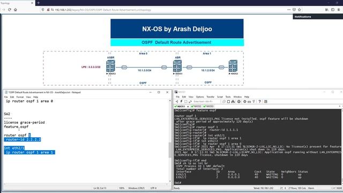Click the filter funnel toolbar icon
The height and width of the screenshot is (193, 343).
[x=253, y=101]
